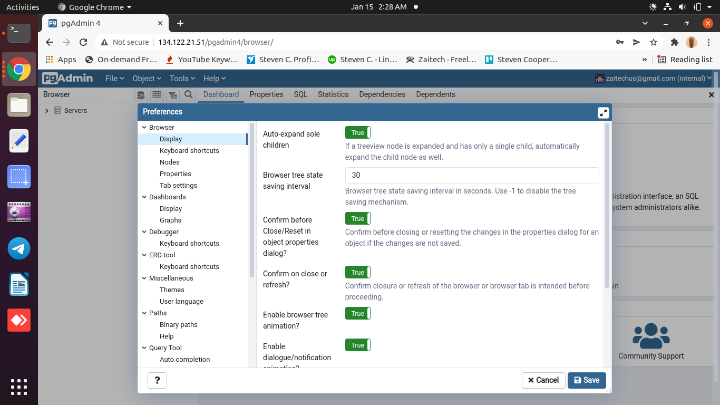The height and width of the screenshot is (405, 720).
Task: Click the password key icon in address bar
Action: pos(620,42)
